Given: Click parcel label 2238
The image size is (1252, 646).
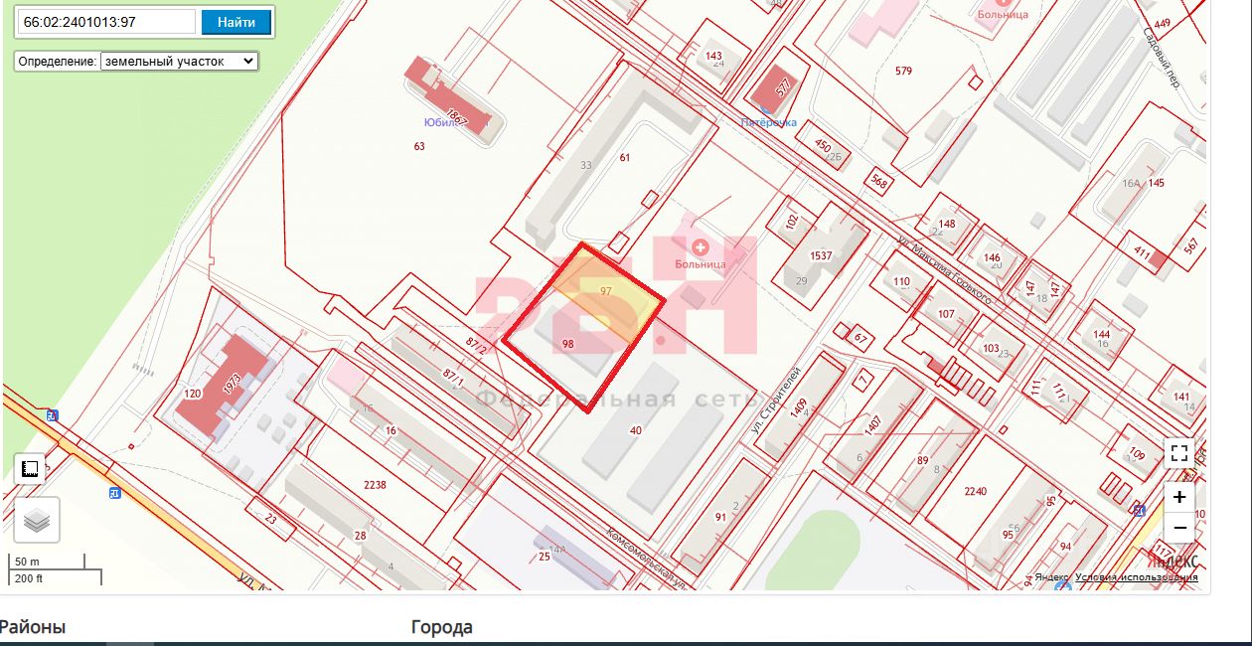Looking at the screenshot, I should (x=375, y=485).
